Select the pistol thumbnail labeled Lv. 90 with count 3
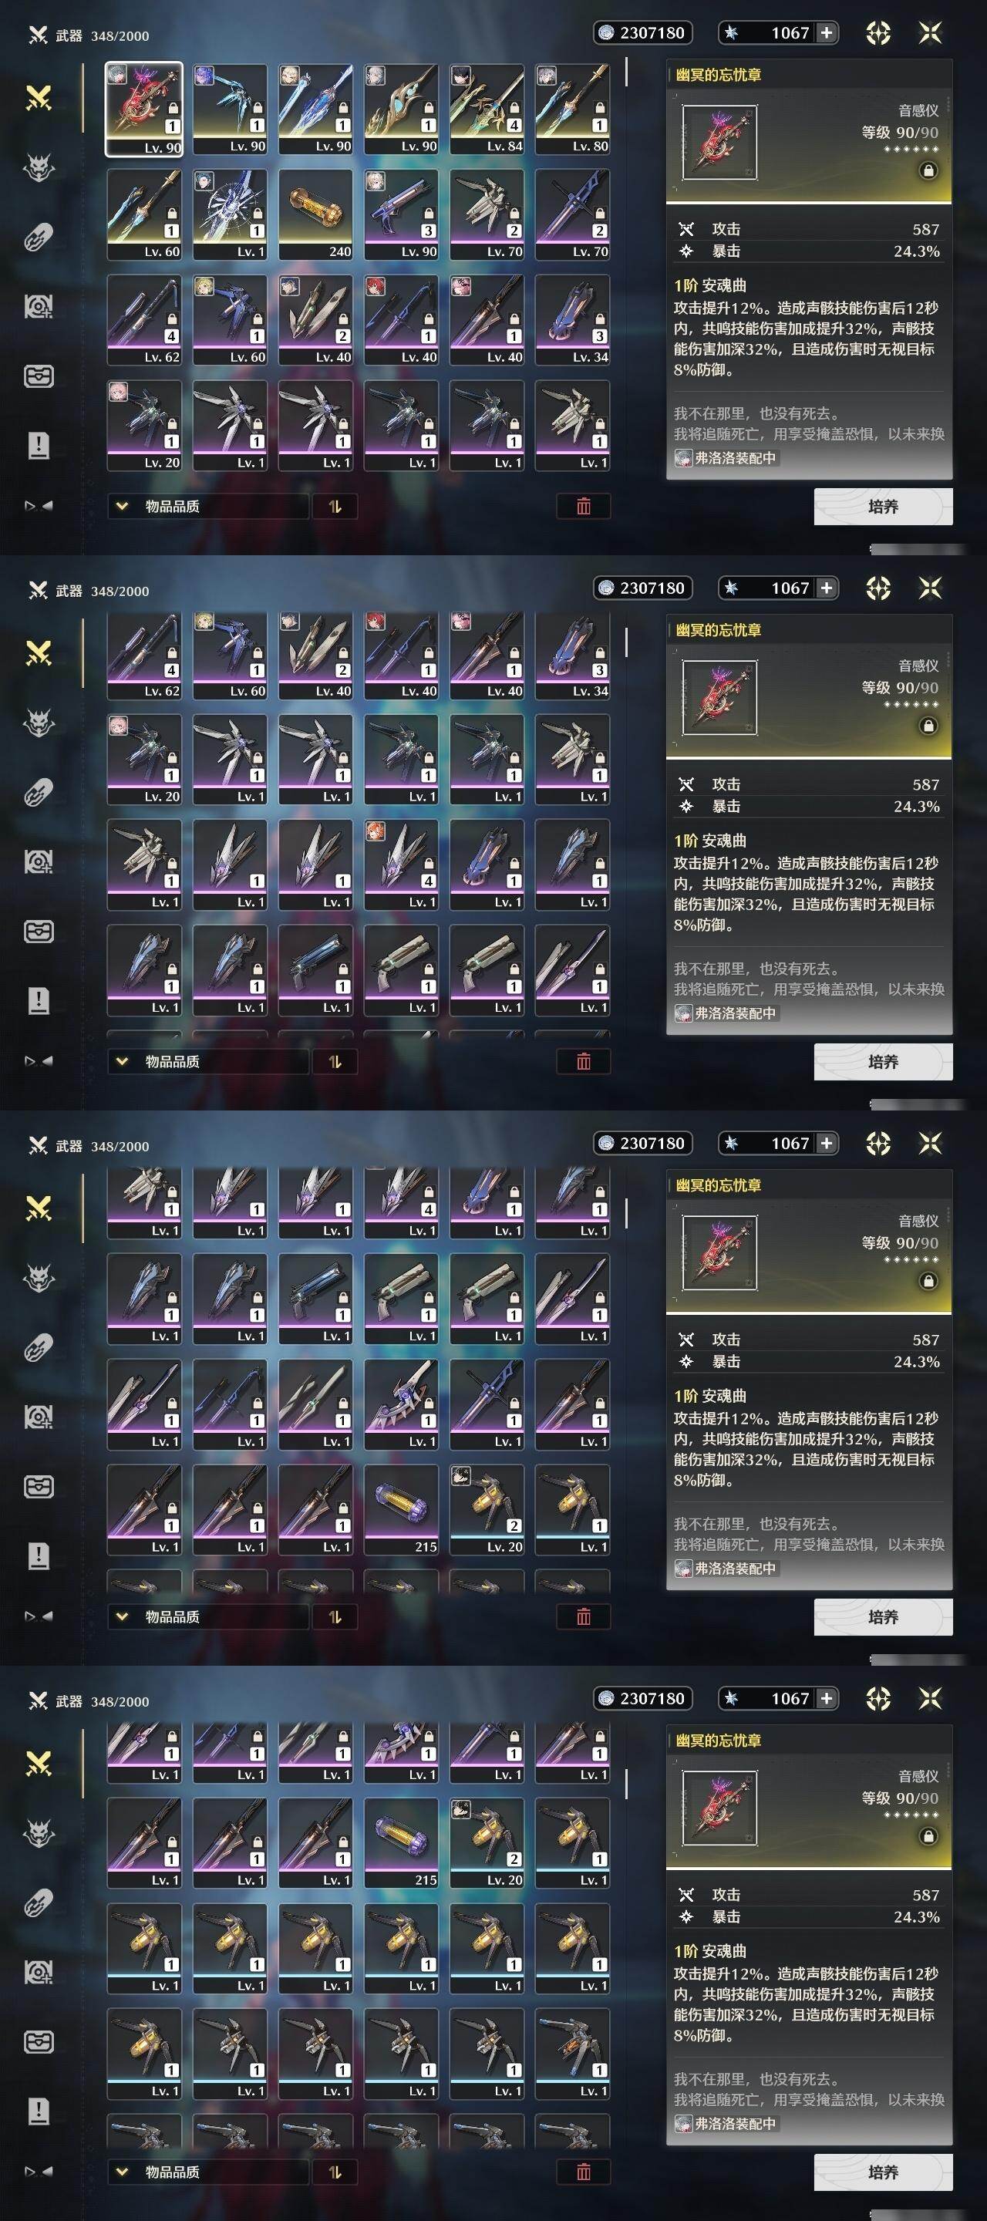987x2221 pixels. click(401, 214)
